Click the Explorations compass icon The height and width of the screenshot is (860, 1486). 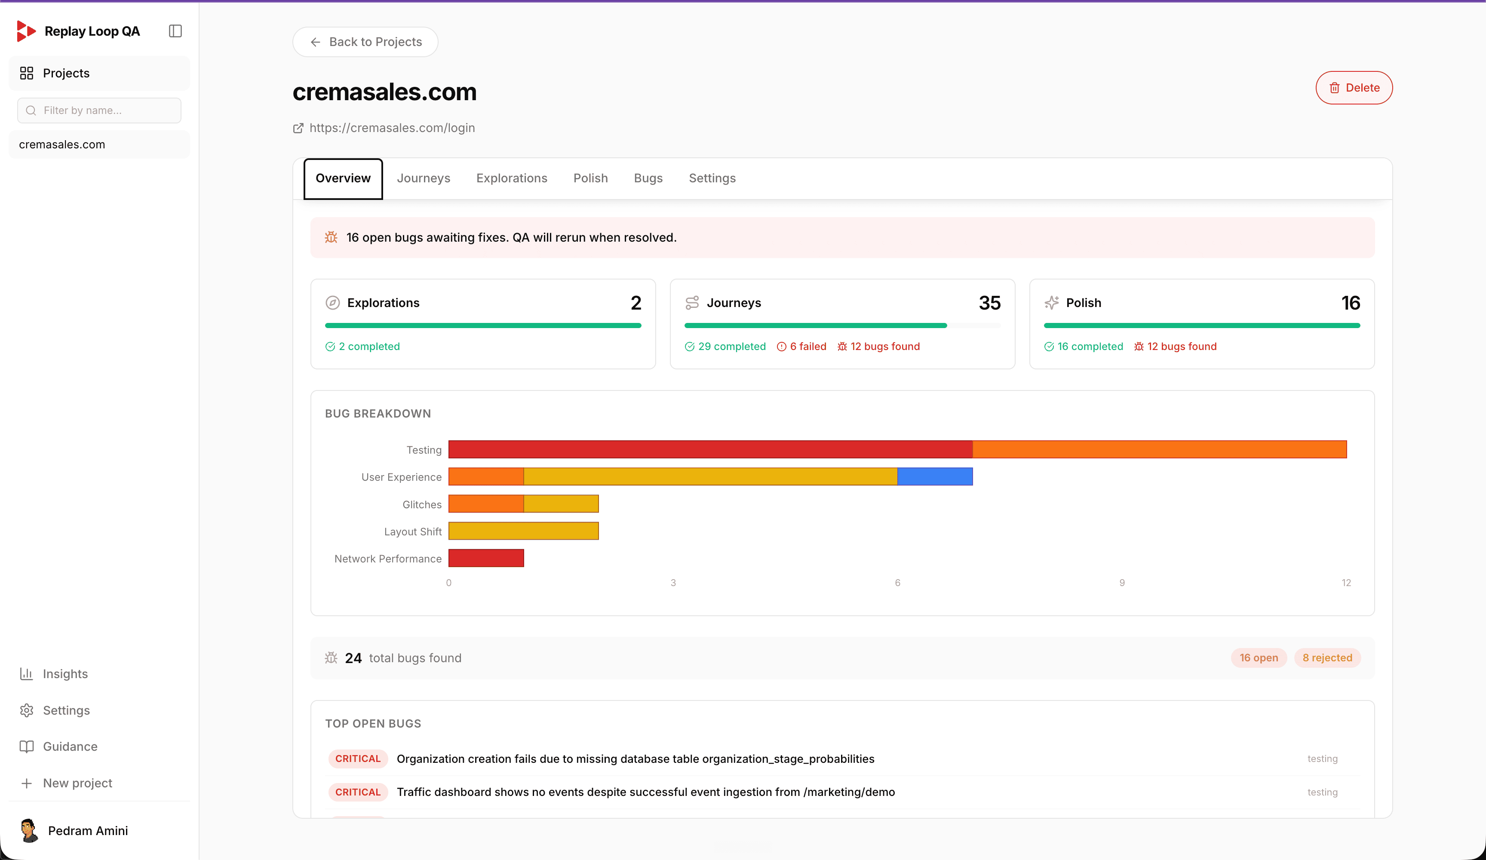(x=332, y=303)
